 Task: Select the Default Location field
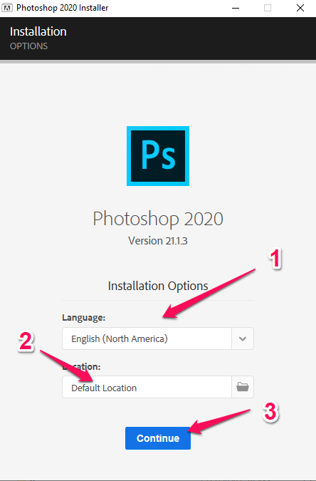tap(147, 387)
